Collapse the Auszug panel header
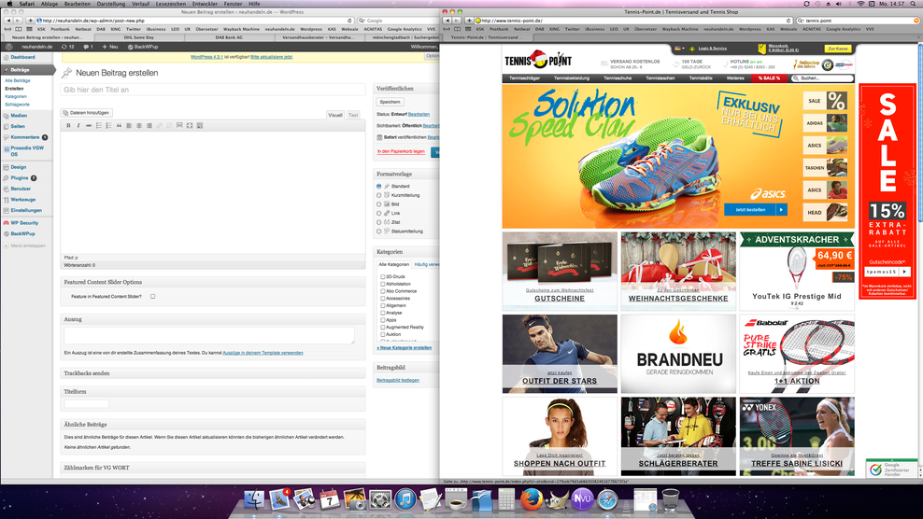Viewport: 923px width, 519px height. click(x=212, y=319)
